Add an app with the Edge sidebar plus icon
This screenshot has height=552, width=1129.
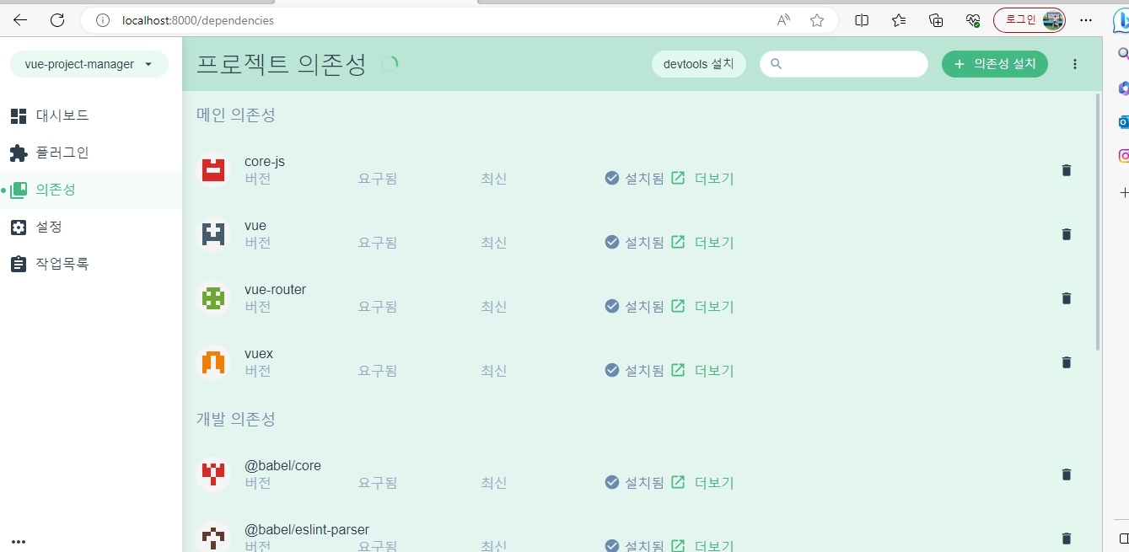click(x=1124, y=192)
